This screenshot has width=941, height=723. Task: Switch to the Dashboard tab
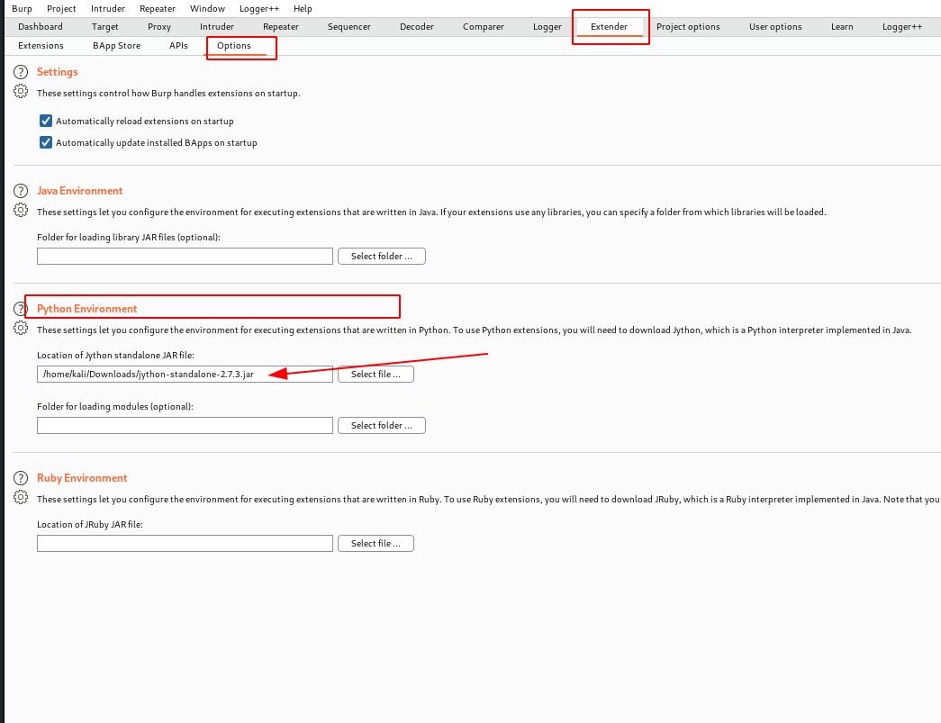(41, 26)
